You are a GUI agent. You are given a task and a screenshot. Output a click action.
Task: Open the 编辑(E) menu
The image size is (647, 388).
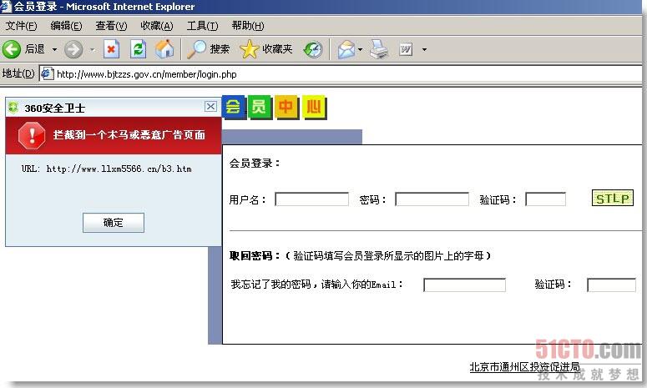tap(66, 26)
